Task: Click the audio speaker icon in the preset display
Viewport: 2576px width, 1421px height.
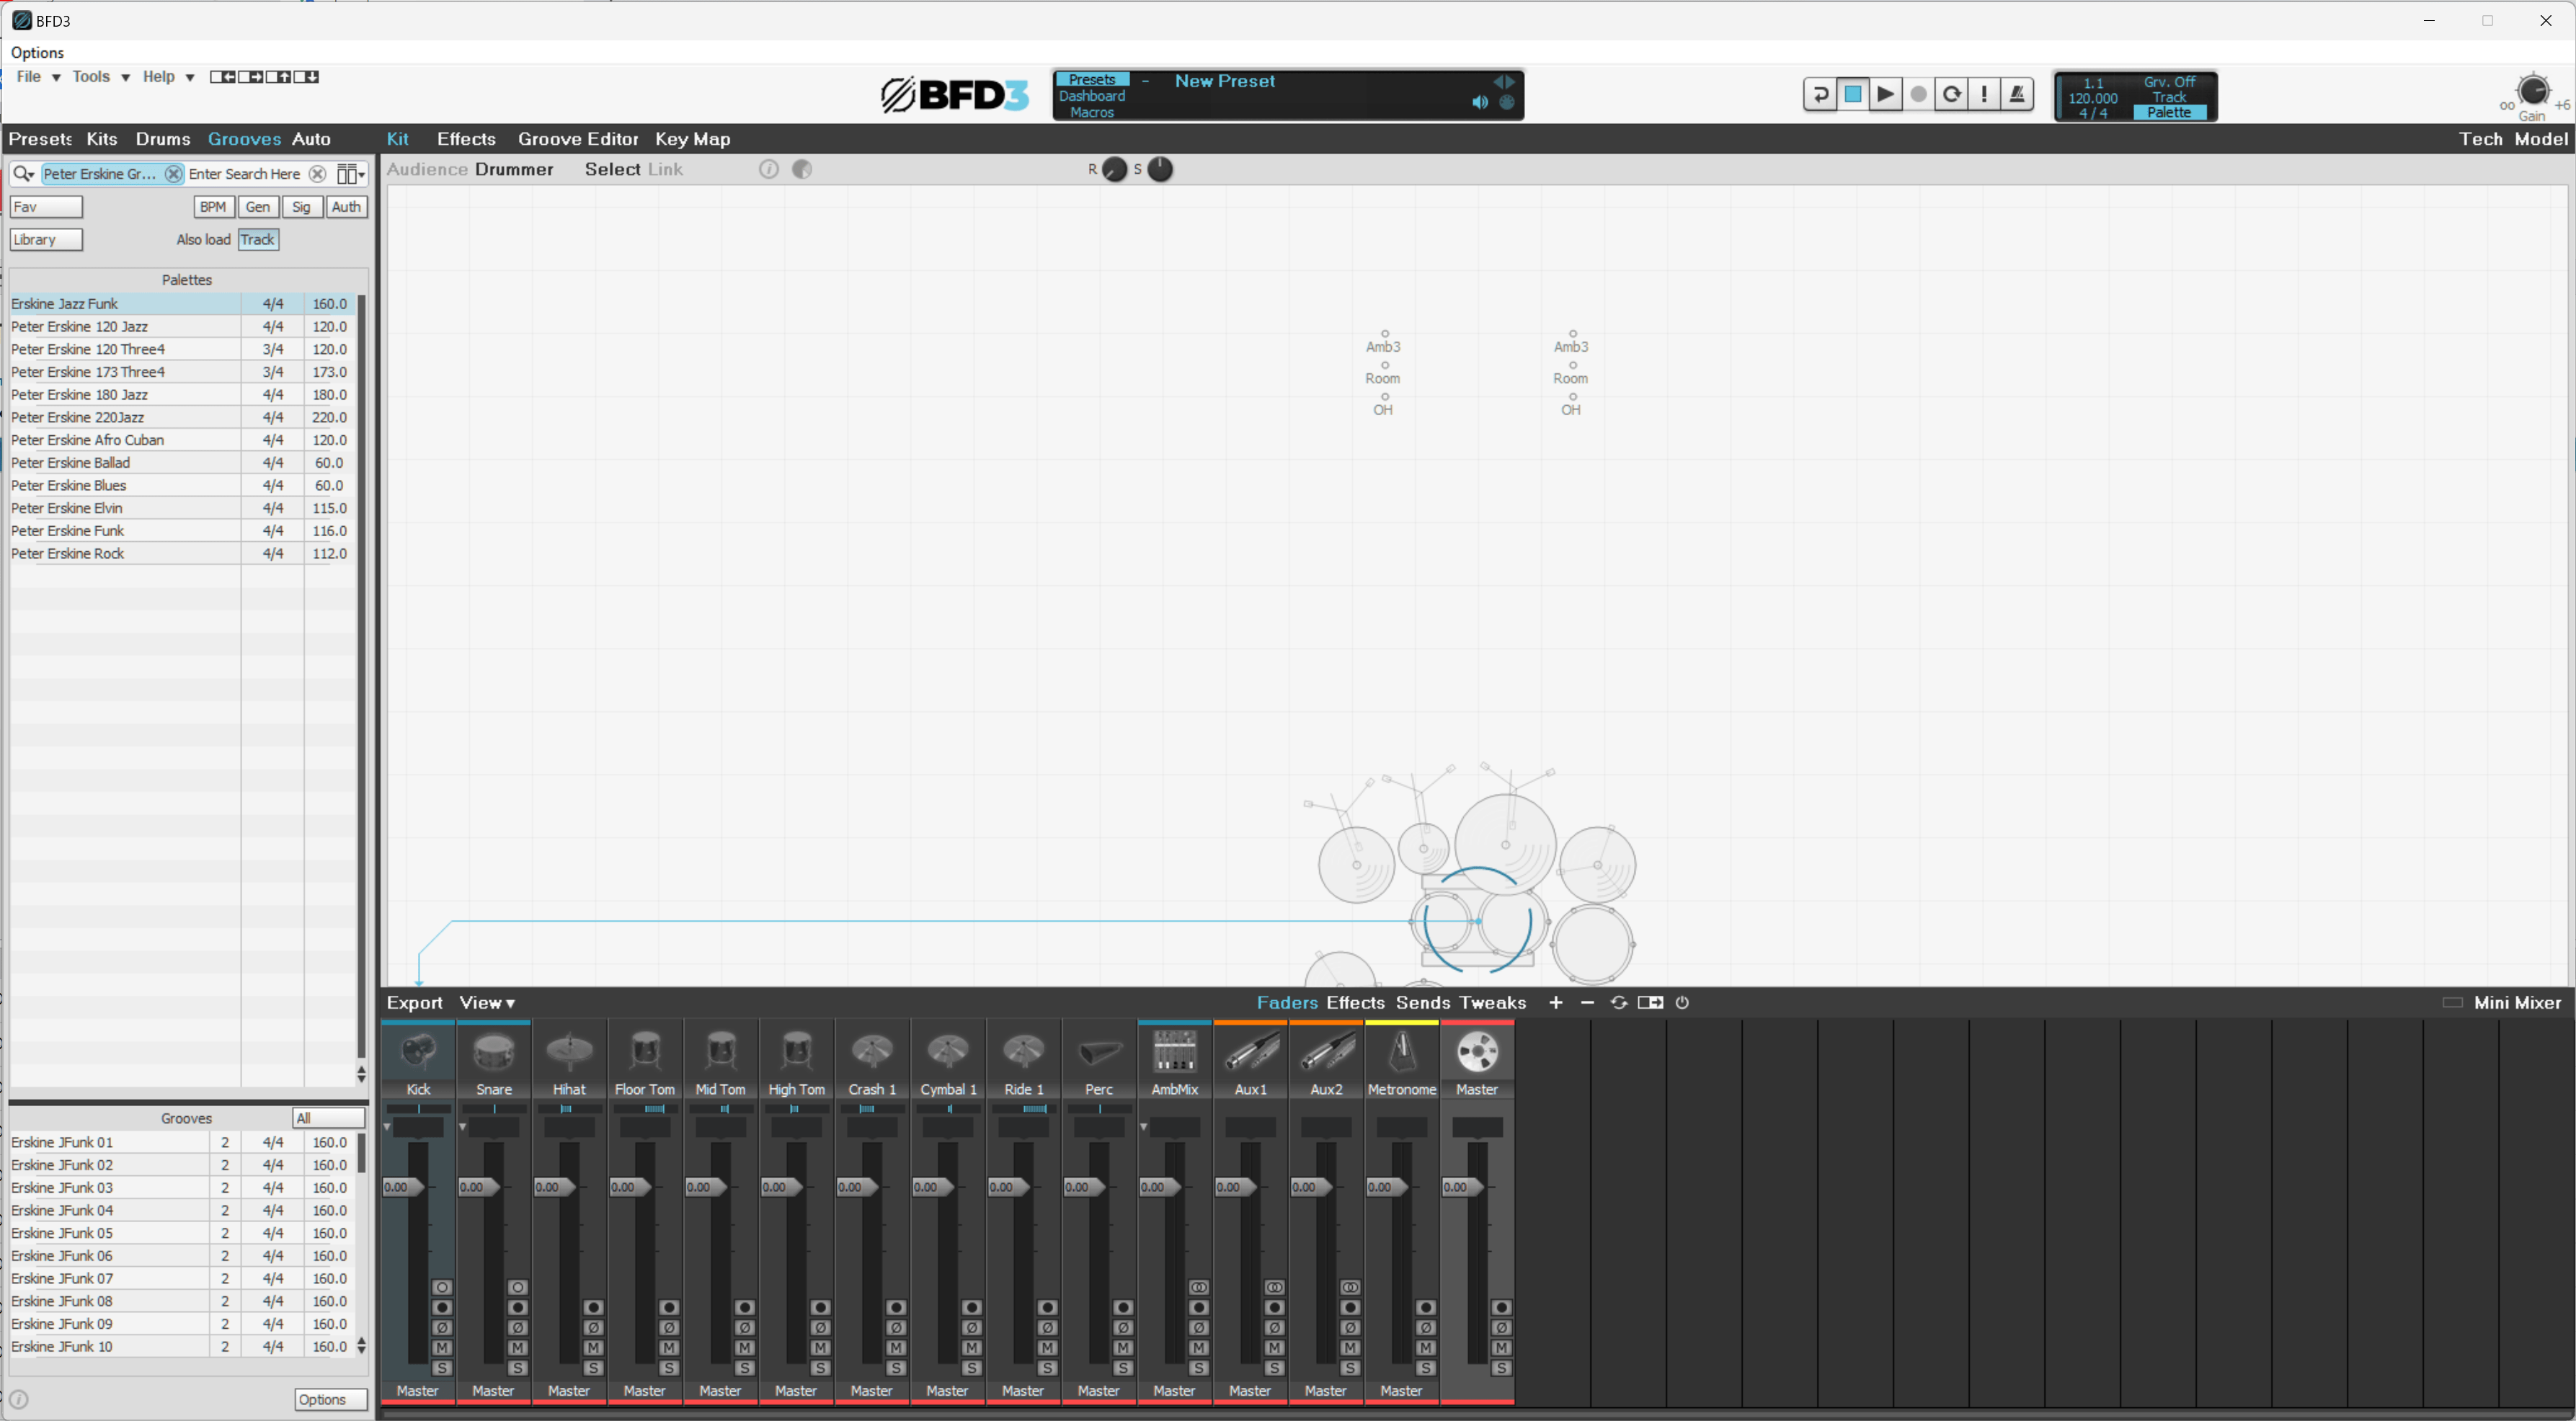Action: coord(1480,102)
